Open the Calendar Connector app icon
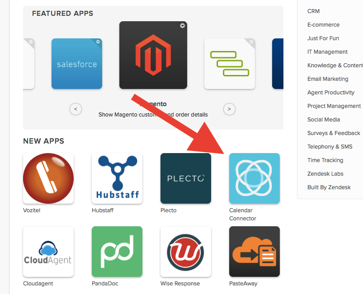Image resolution: width=363 pixels, height=294 pixels. pos(255,178)
